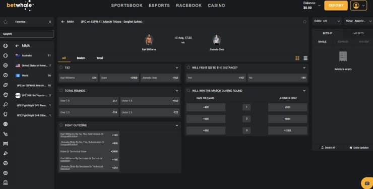Click the sidebar Search field
The image size is (373, 189).
(27, 34)
